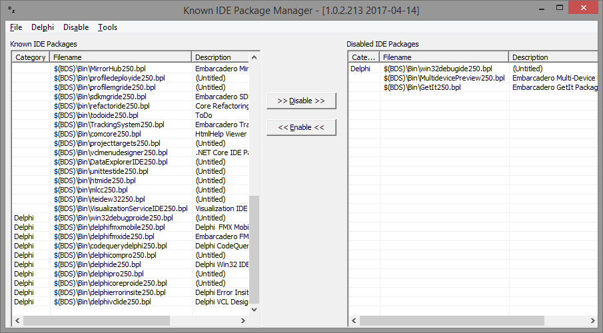603x333 pixels.
Task: Click the Disabled packages horizontal scrollbar thumb
Action: (452, 320)
